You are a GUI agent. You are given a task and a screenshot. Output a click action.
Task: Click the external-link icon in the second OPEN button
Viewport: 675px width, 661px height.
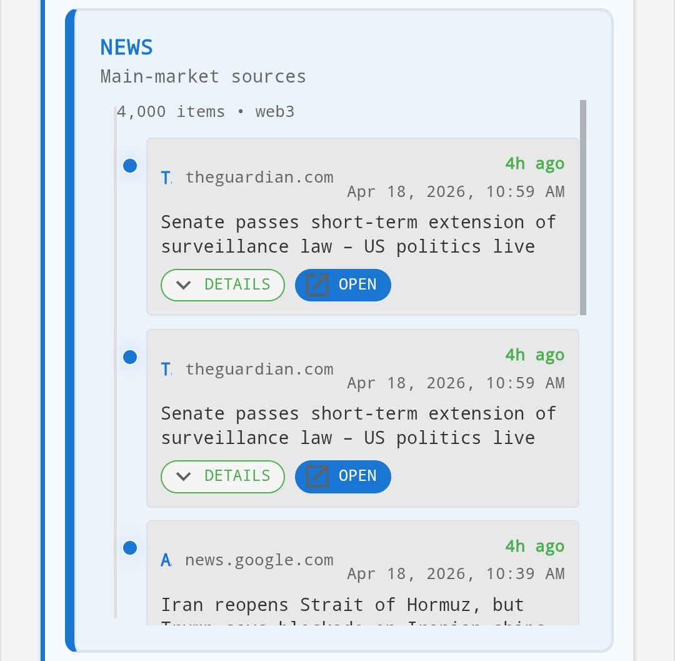point(317,477)
